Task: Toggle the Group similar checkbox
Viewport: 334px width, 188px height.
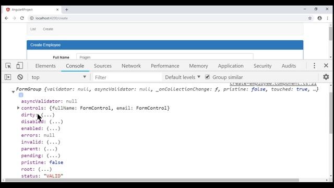Action: click(x=207, y=77)
